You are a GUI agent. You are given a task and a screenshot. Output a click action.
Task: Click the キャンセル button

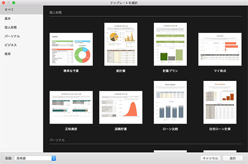210,158
